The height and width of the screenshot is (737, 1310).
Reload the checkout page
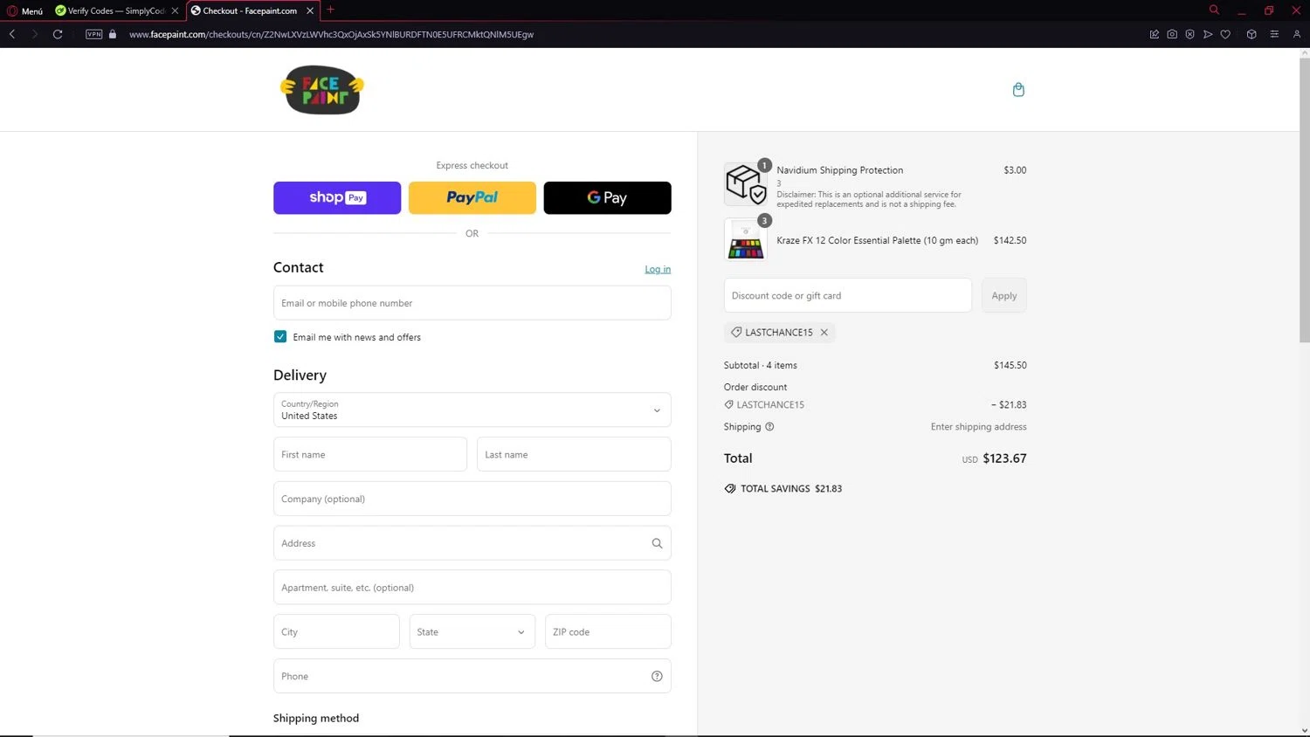pyautogui.click(x=58, y=34)
